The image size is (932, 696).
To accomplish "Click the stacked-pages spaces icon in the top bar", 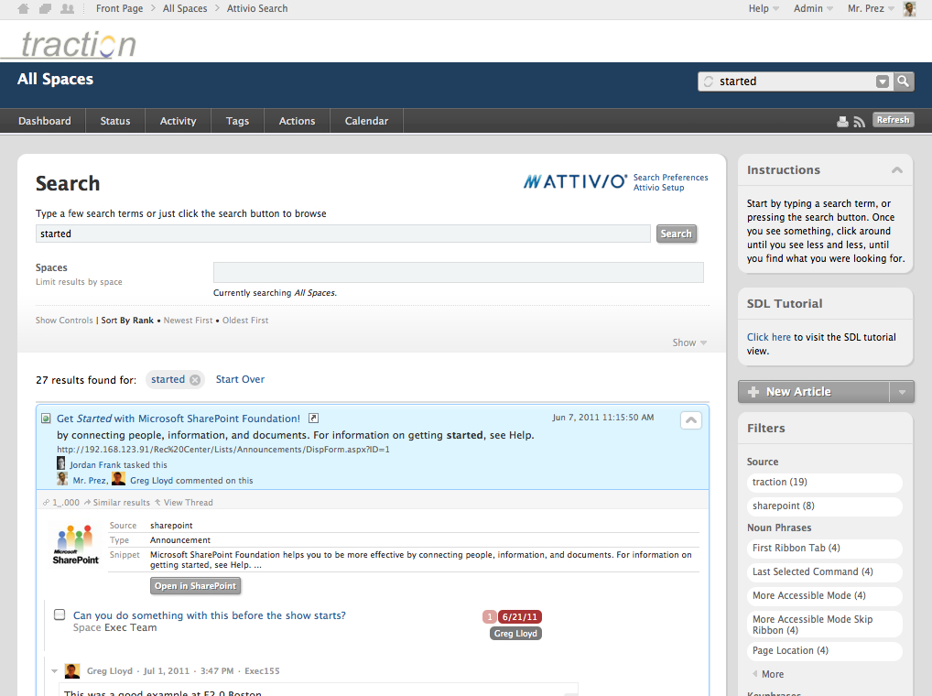I will 45,8.
